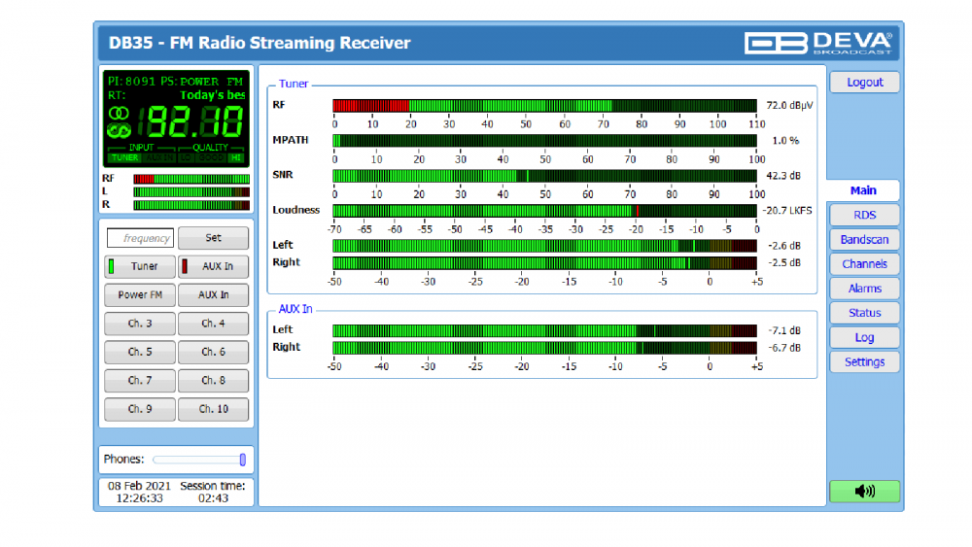972x547 pixels.
Task: Click the Loudness meter bar
Action: click(544, 211)
